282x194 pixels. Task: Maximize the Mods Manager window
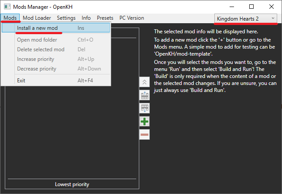[251, 7]
